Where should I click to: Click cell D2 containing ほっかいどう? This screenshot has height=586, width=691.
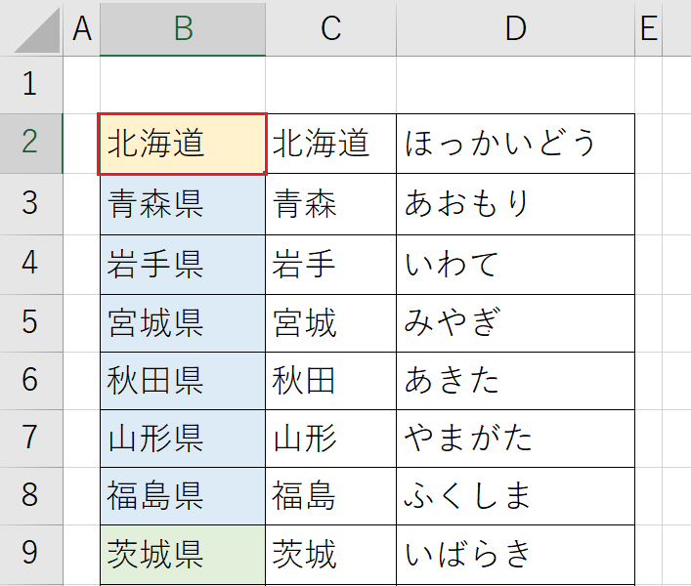coord(516,144)
